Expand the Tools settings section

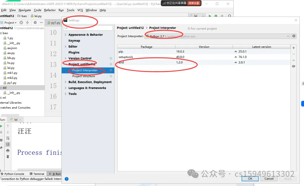click(66, 94)
